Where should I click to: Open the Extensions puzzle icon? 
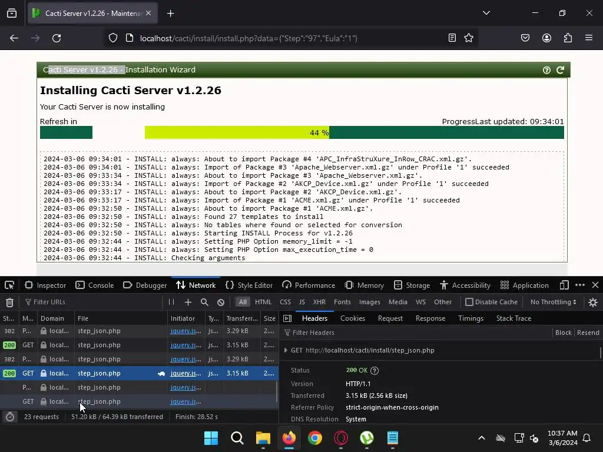pyautogui.click(x=568, y=38)
